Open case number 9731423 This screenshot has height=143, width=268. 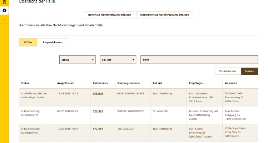98,111
